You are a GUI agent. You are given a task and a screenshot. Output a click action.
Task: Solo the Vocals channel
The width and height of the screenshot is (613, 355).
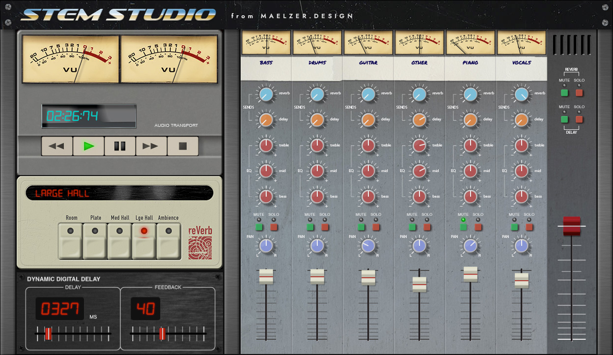pos(529,227)
